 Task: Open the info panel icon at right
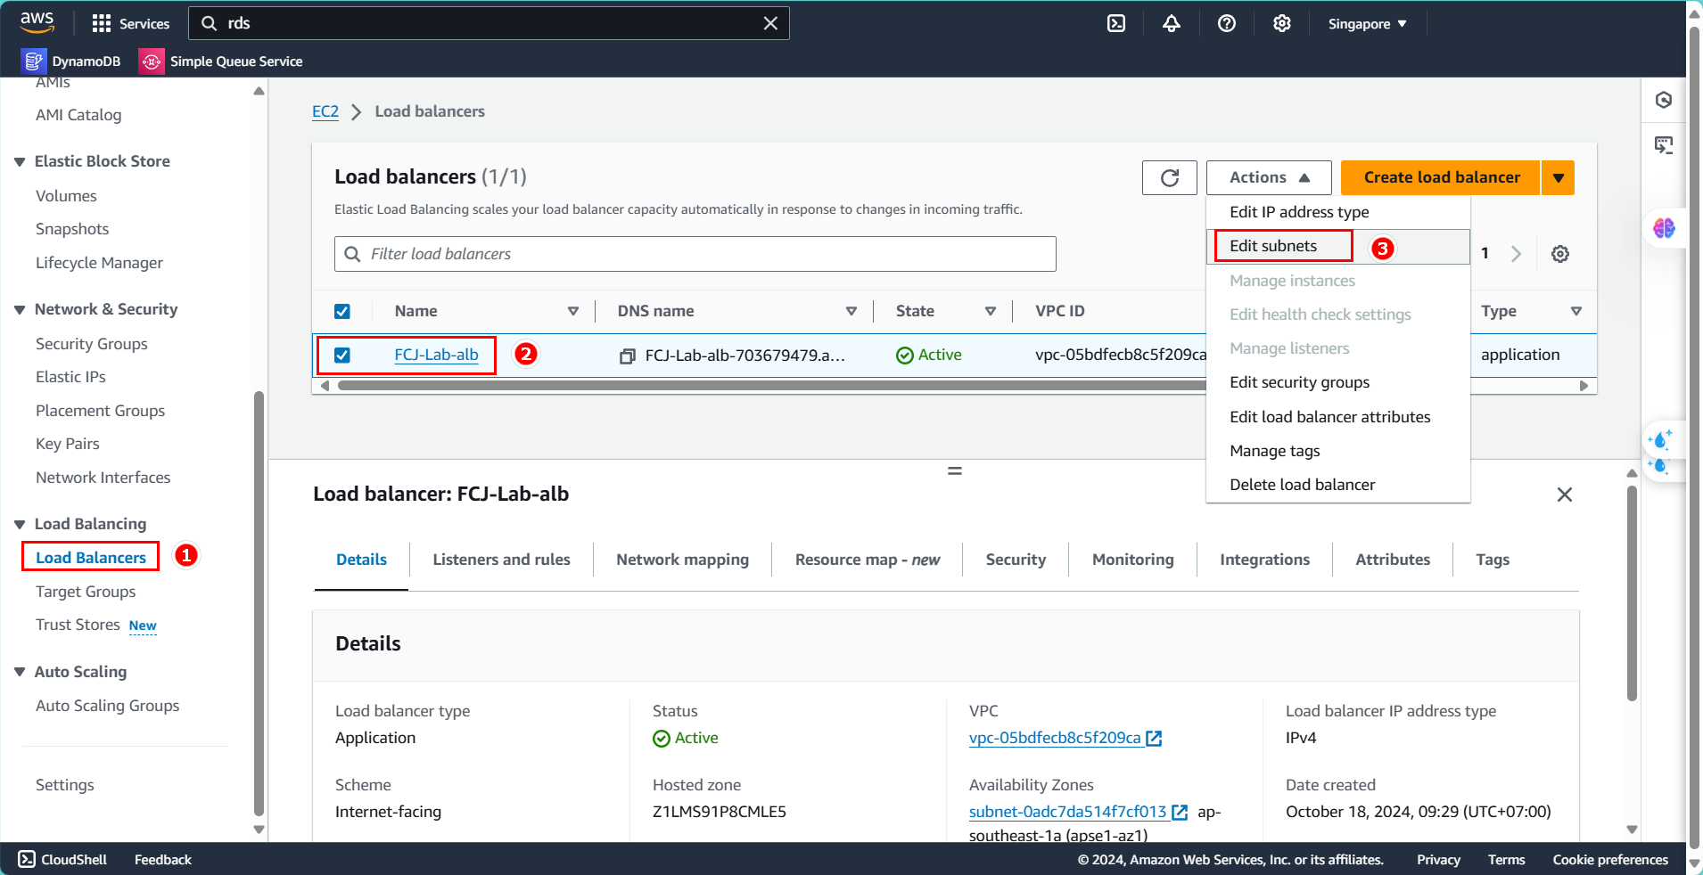coord(1664,100)
